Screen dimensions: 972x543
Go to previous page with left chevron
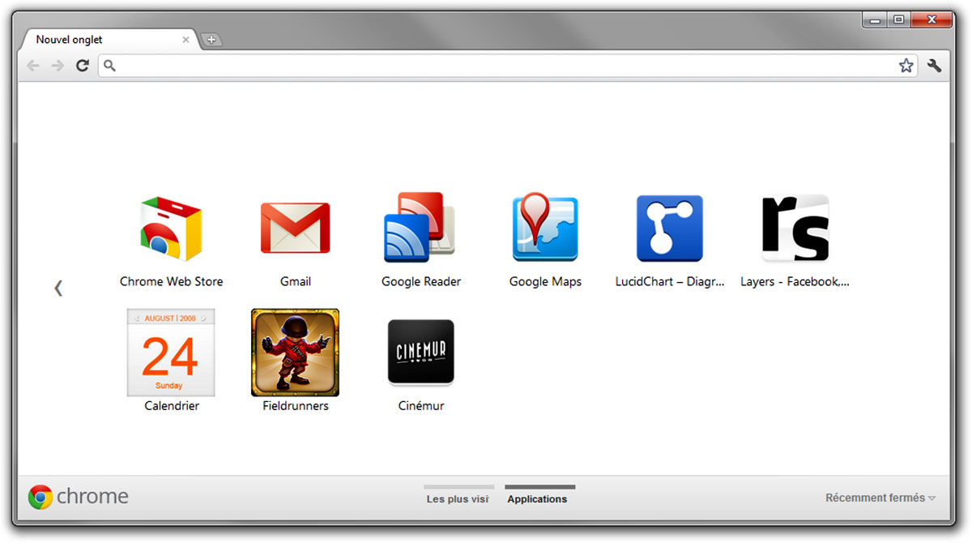(58, 287)
